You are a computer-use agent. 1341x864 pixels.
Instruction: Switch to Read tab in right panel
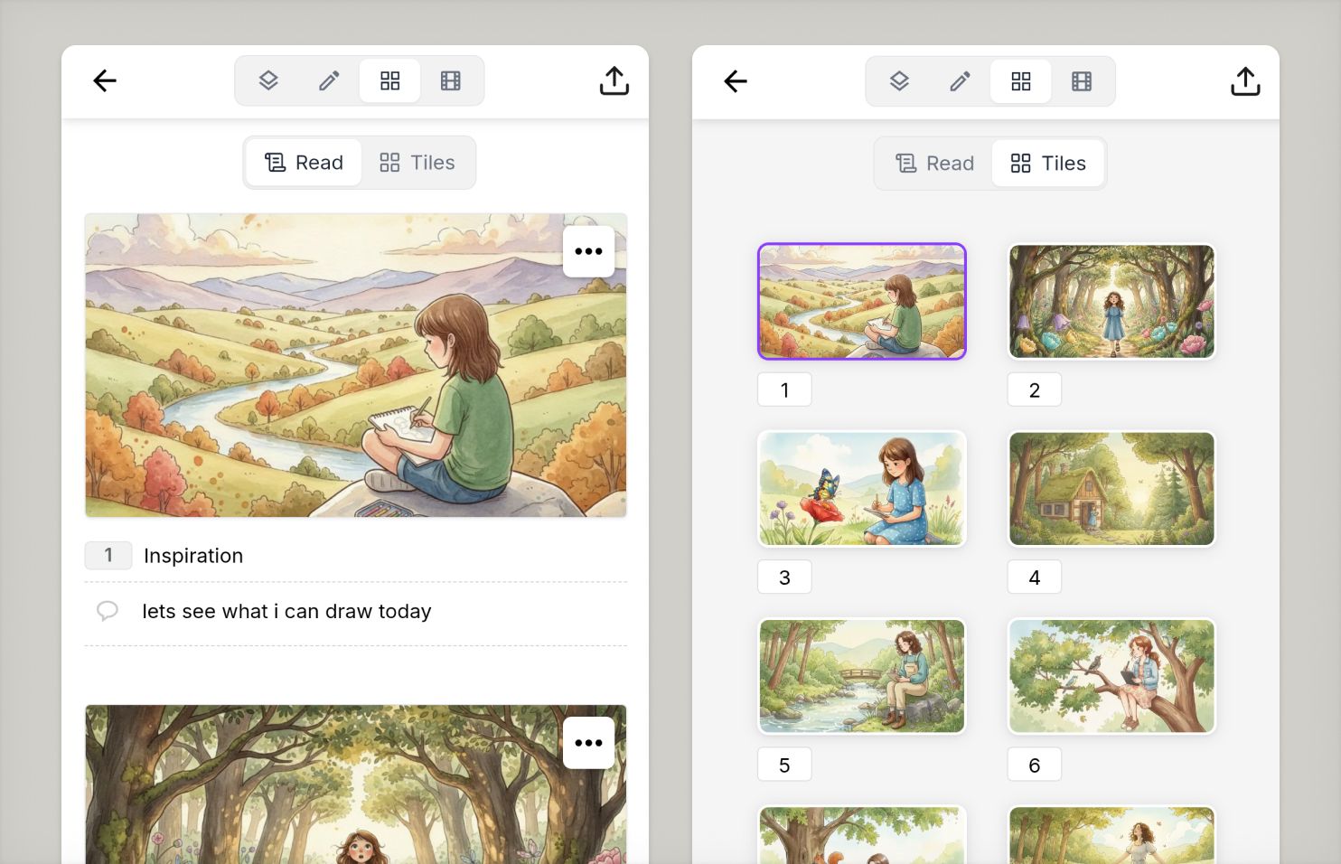pyautogui.click(x=934, y=164)
